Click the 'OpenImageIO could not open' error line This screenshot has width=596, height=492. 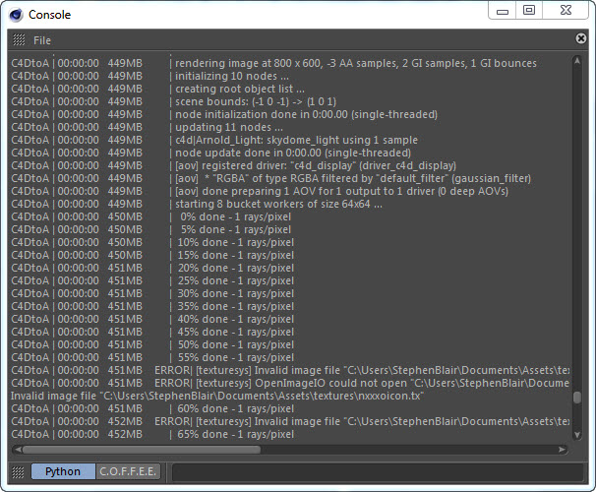coord(374,383)
